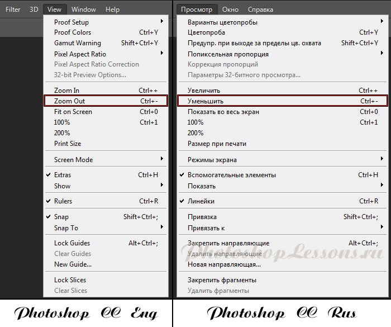The height and width of the screenshot is (327, 391).
Task: Toggle the Extras checkmark item
Action: (x=106, y=175)
